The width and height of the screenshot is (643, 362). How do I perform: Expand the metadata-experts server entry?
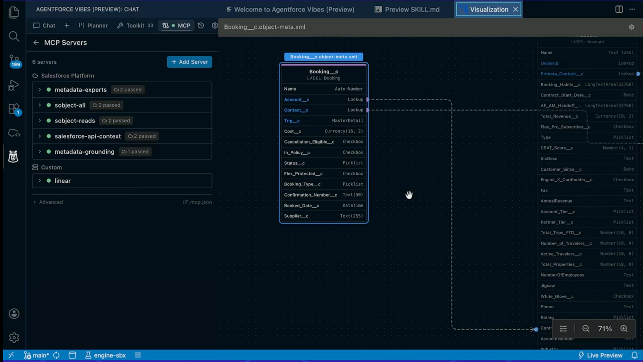click(40, 90)
